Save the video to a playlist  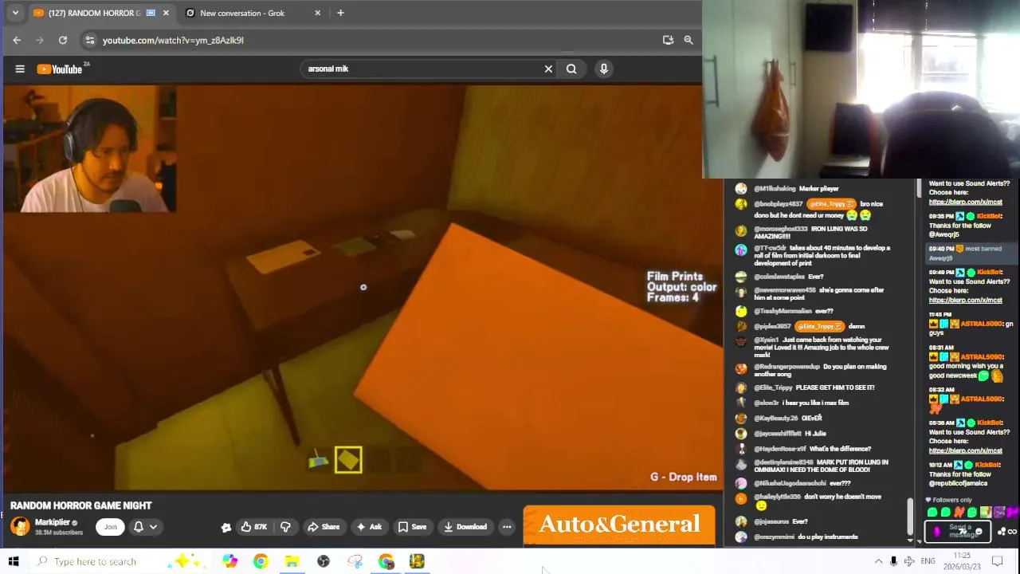tap(413, 527)
